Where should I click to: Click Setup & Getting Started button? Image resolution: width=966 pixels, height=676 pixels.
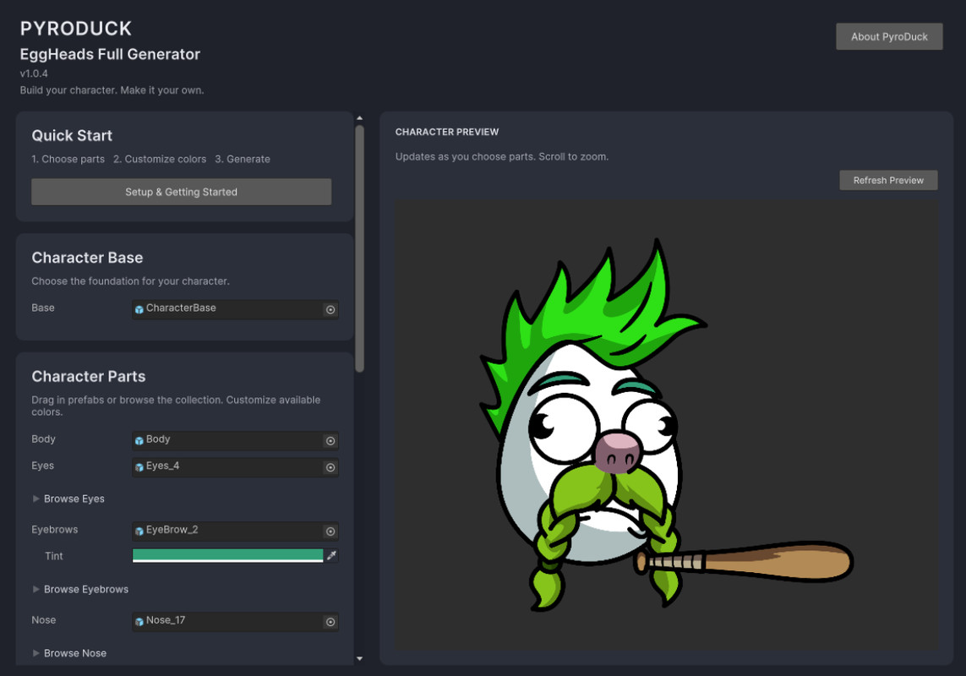point(181,192)
